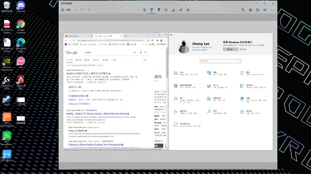Open the Recycle Bin desktop icon
The image size is (311, 174).
coord(7,7)
